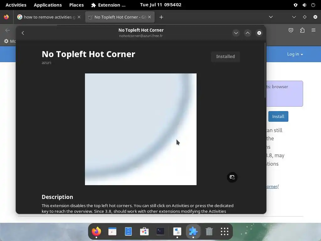Click the dialog's vertical scrollbar

(x=265, y=70)
